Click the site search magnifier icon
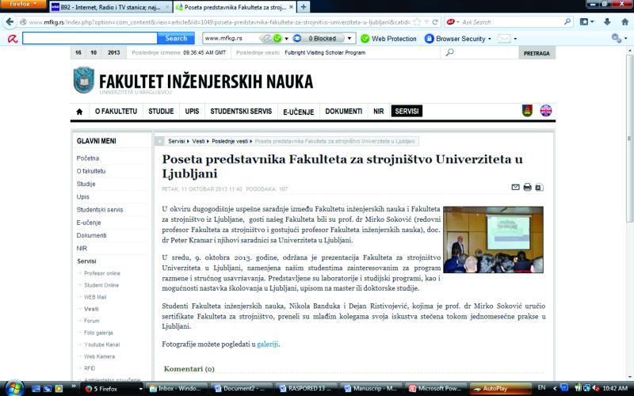 click(449, 52)
